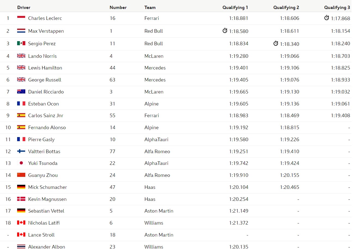361x251 pixels.
Task: Click Carlos Sainz Jnr's Qualifying 2 time 1:18.469
Action: (289, 116)
